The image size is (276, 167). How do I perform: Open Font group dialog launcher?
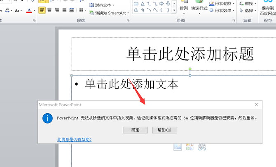[x=34, y=20]
